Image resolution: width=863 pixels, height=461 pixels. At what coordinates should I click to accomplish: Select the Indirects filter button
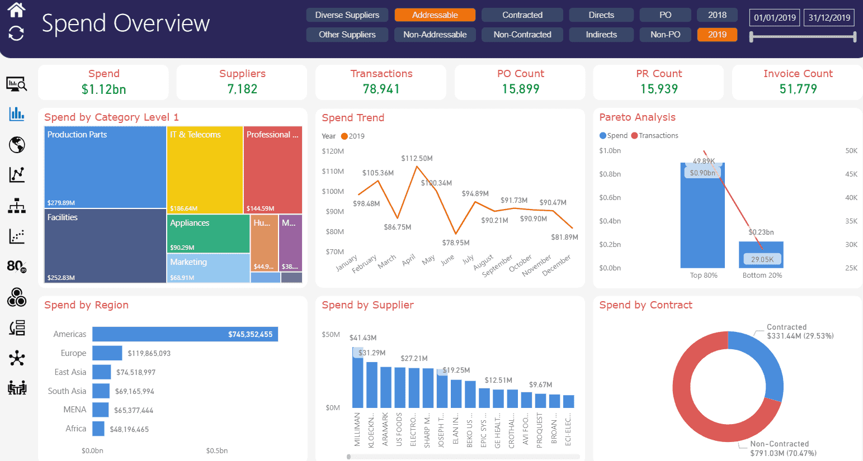click(601, 34)
